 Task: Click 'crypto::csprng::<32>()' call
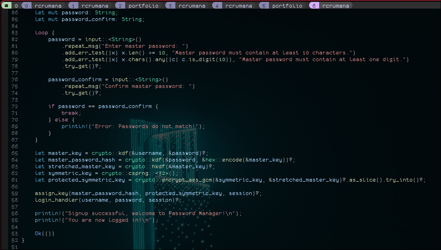point(138,173)
